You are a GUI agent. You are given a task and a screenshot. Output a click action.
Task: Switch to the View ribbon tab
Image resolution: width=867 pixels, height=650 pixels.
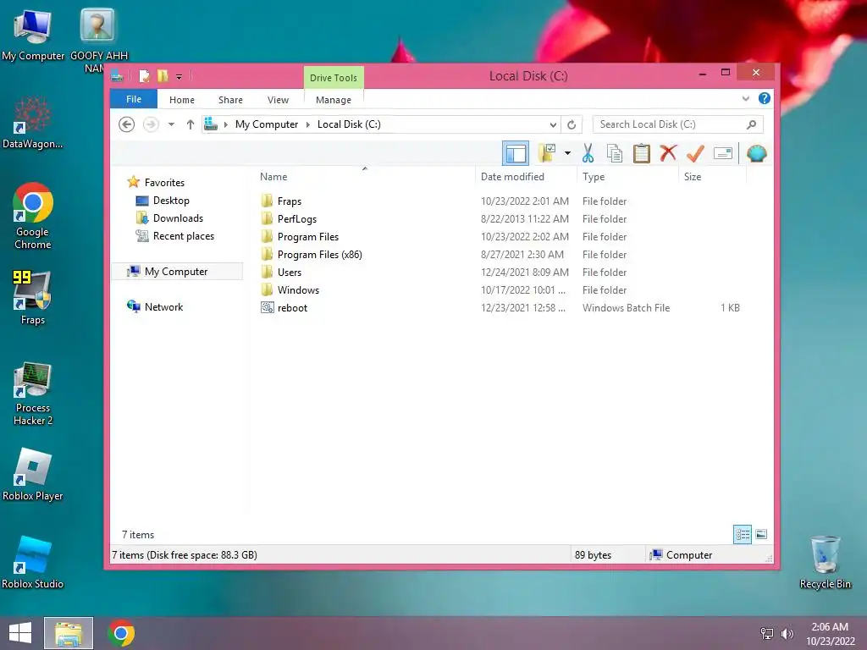click(x=278, y=100)
